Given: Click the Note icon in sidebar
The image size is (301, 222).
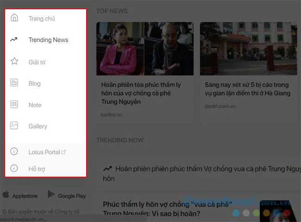Looking at the screenshot, I should [14, 104].
